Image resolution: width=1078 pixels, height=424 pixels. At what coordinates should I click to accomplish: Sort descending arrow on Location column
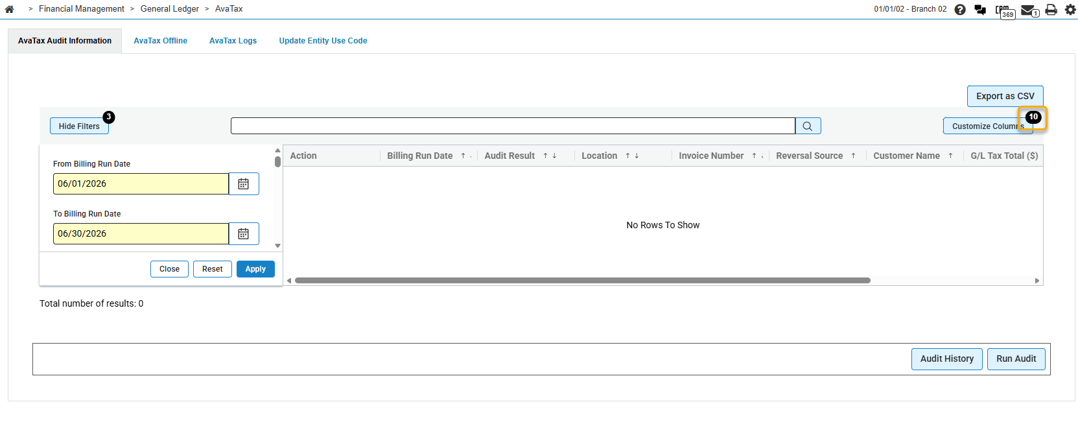click(637, 156)
